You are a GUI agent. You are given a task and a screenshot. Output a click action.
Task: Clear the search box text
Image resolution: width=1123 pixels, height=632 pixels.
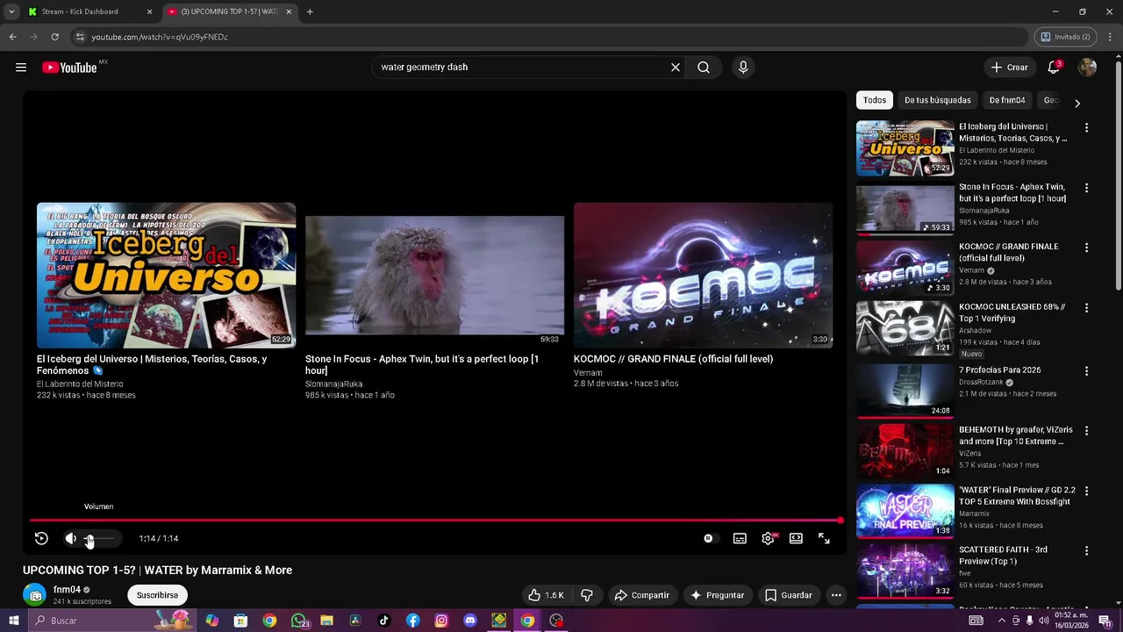tap(676, 68)
